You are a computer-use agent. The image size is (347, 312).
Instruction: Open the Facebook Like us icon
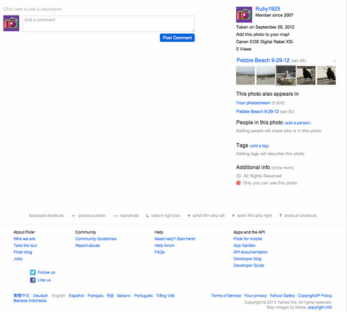33,280
